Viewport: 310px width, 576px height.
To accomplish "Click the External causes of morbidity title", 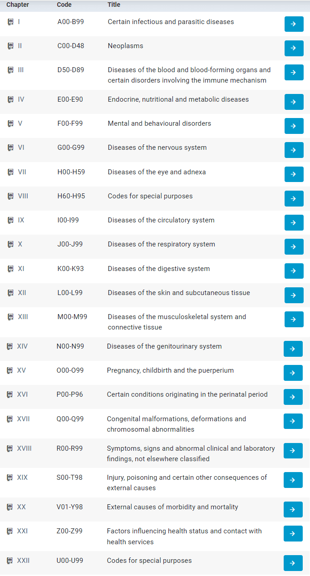I will coord(172,507).
